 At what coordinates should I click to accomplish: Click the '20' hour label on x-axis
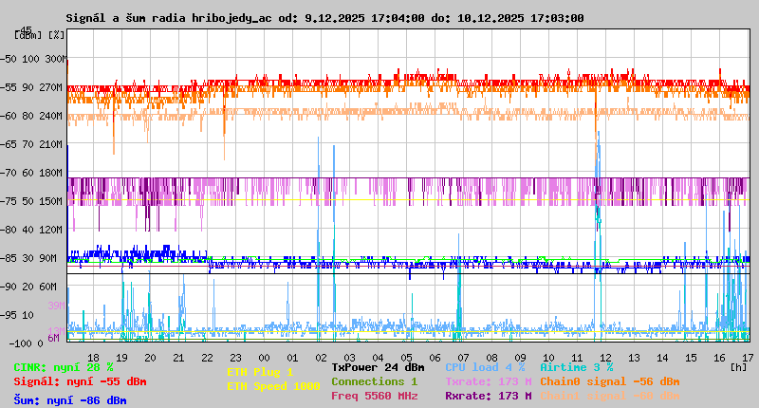(150, 358)
